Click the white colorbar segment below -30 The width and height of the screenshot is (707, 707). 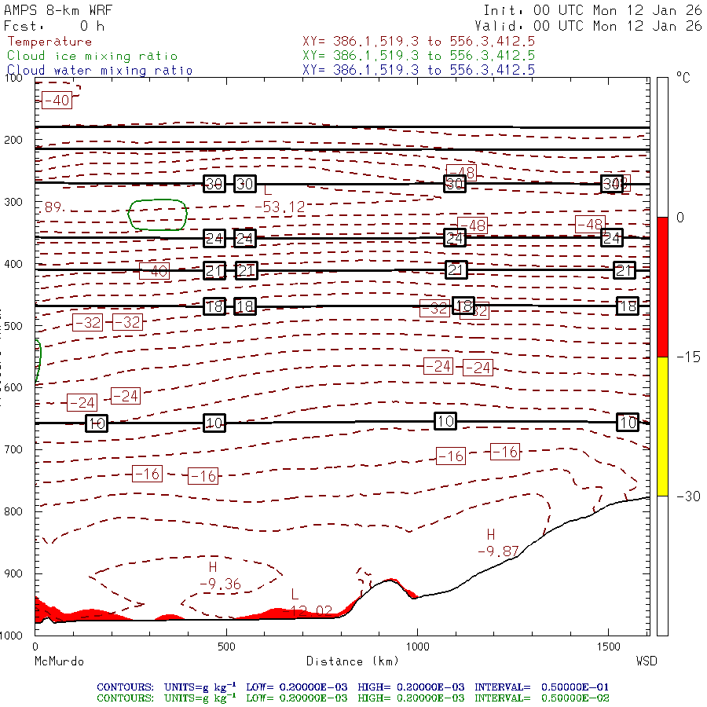(662, 566)
